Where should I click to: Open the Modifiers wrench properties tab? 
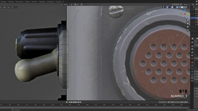(x=192, y=65)
